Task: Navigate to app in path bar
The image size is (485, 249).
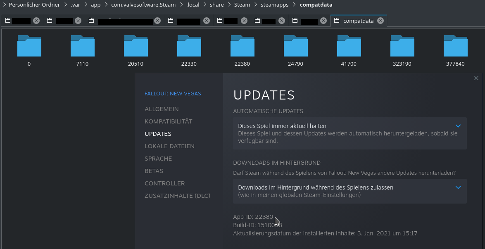Action: [95, 5]
